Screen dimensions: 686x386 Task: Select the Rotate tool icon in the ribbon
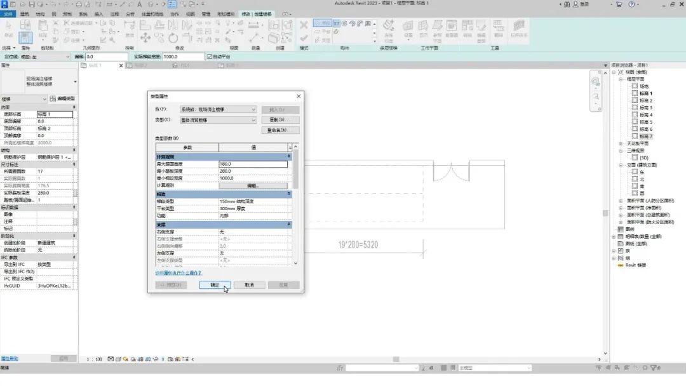[173, 38]
